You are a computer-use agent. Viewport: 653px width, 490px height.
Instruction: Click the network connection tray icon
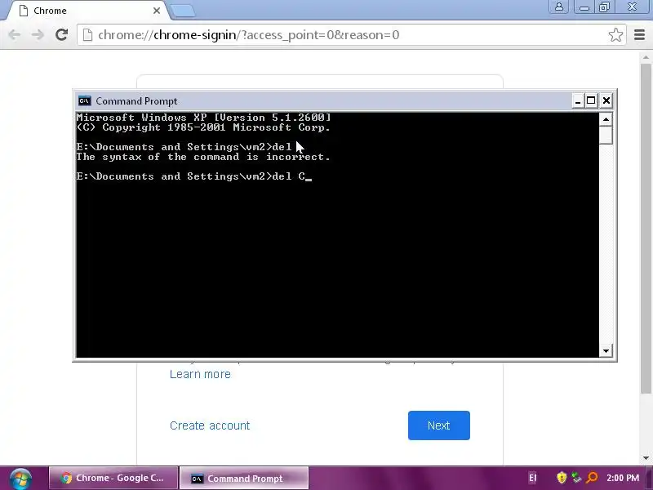pos(576,478)
